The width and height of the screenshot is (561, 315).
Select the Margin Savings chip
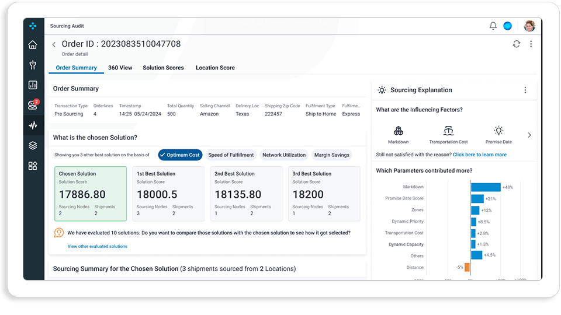click(332, 155)
